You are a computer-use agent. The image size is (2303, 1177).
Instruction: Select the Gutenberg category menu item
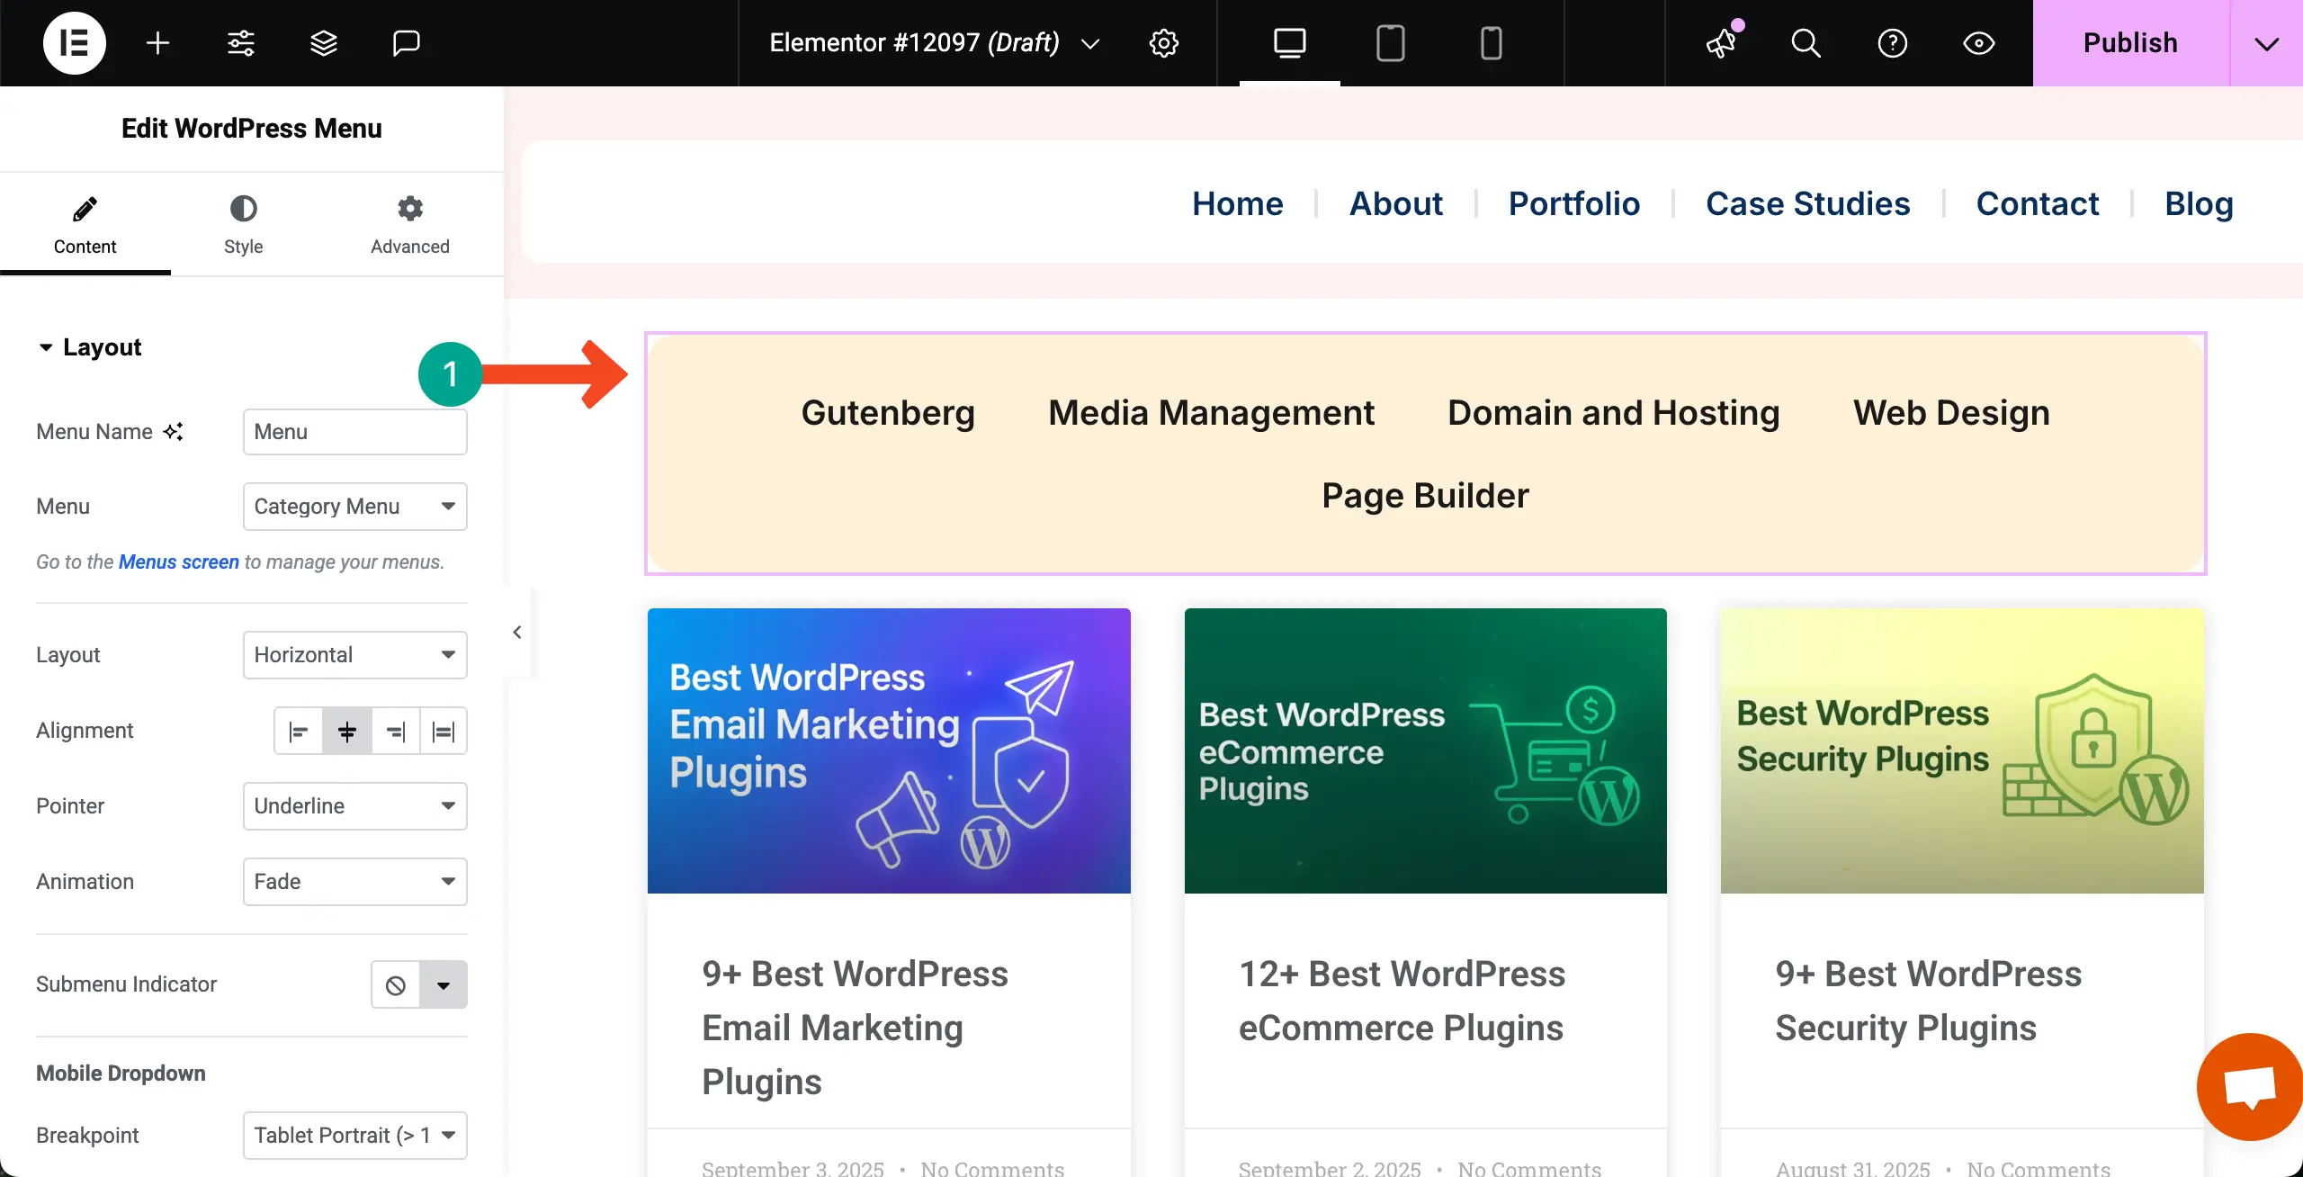click(888, 413)
